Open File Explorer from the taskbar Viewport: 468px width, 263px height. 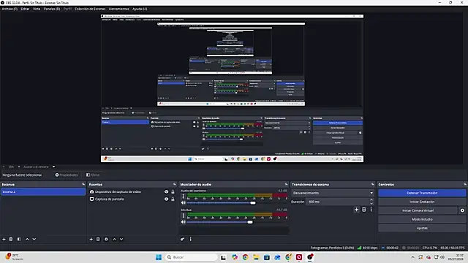point(256,257)
